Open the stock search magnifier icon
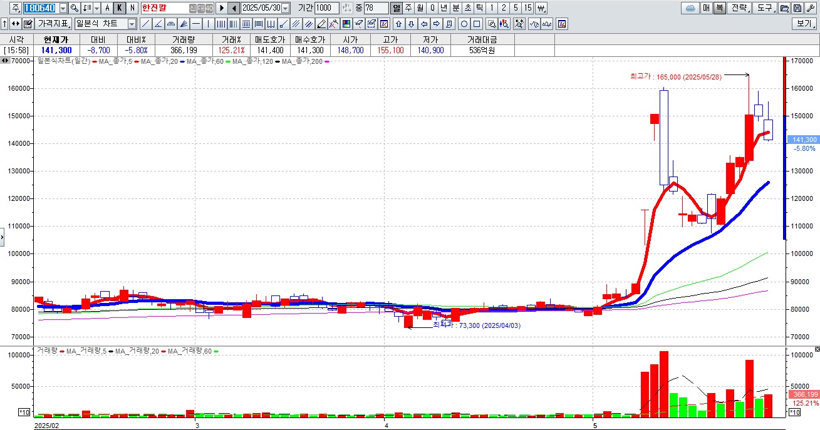The height and width of the screenshot is (430, 820). click(x=74, y=8)
